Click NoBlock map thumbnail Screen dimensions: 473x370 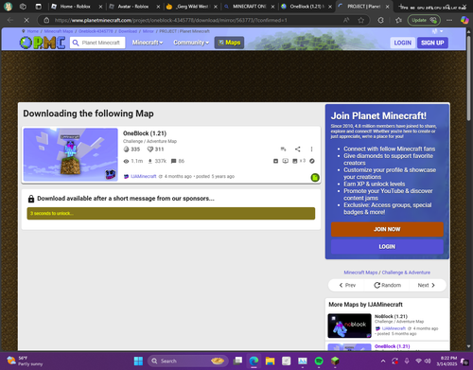[349, 326]
